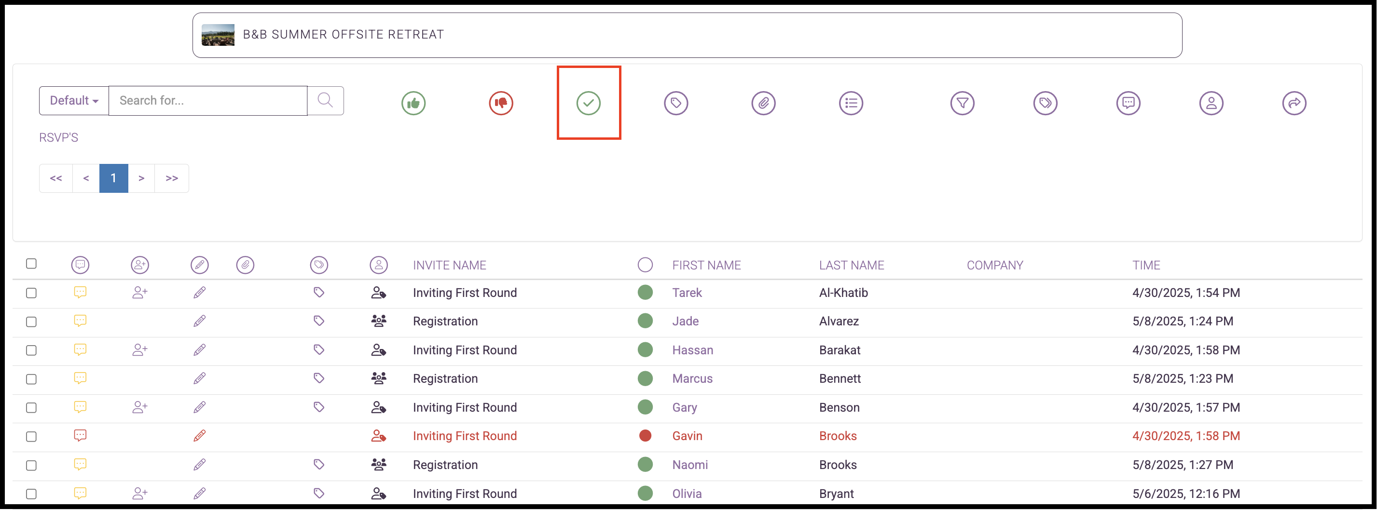Click the person profile toolbar icon
The width and height of the screenshot is (1377, 510).
tap(1212, 103)
